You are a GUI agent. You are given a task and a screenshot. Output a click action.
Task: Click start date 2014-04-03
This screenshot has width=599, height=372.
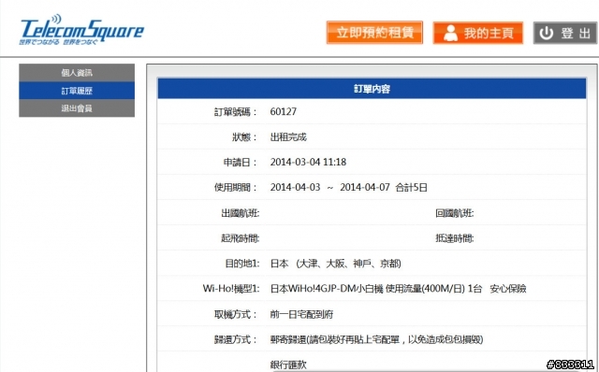point(296,187)
